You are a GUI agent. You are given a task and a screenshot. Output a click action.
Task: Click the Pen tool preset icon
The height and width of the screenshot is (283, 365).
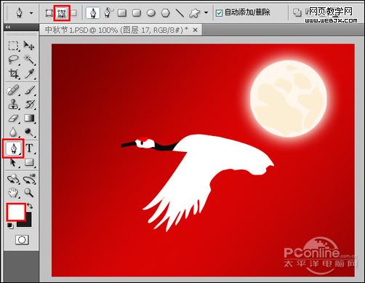[20, 12]
